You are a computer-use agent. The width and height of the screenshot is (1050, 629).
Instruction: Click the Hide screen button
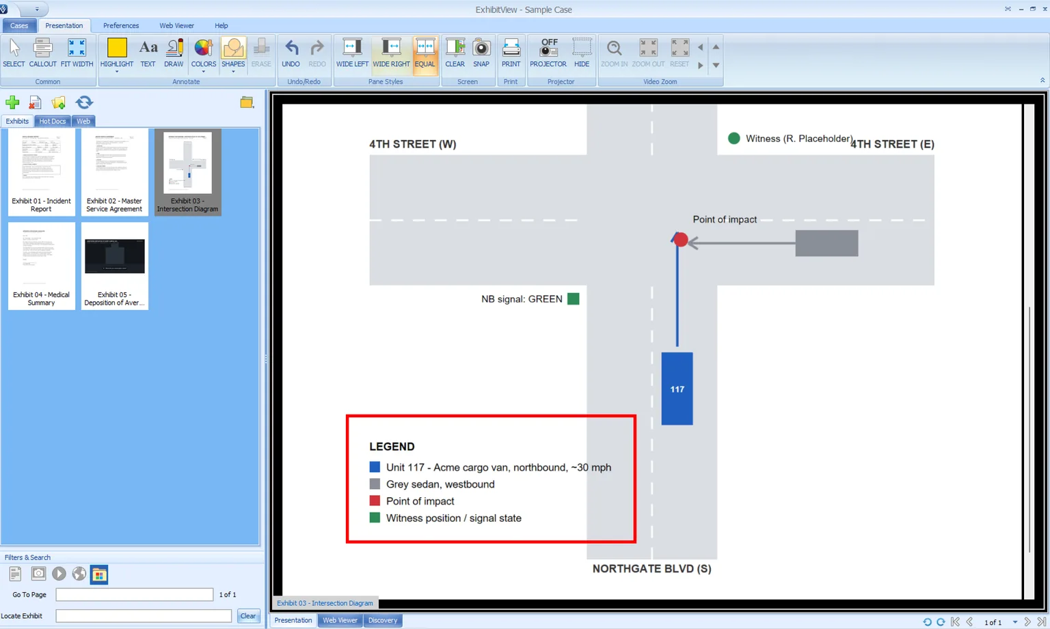pos(582,53)
